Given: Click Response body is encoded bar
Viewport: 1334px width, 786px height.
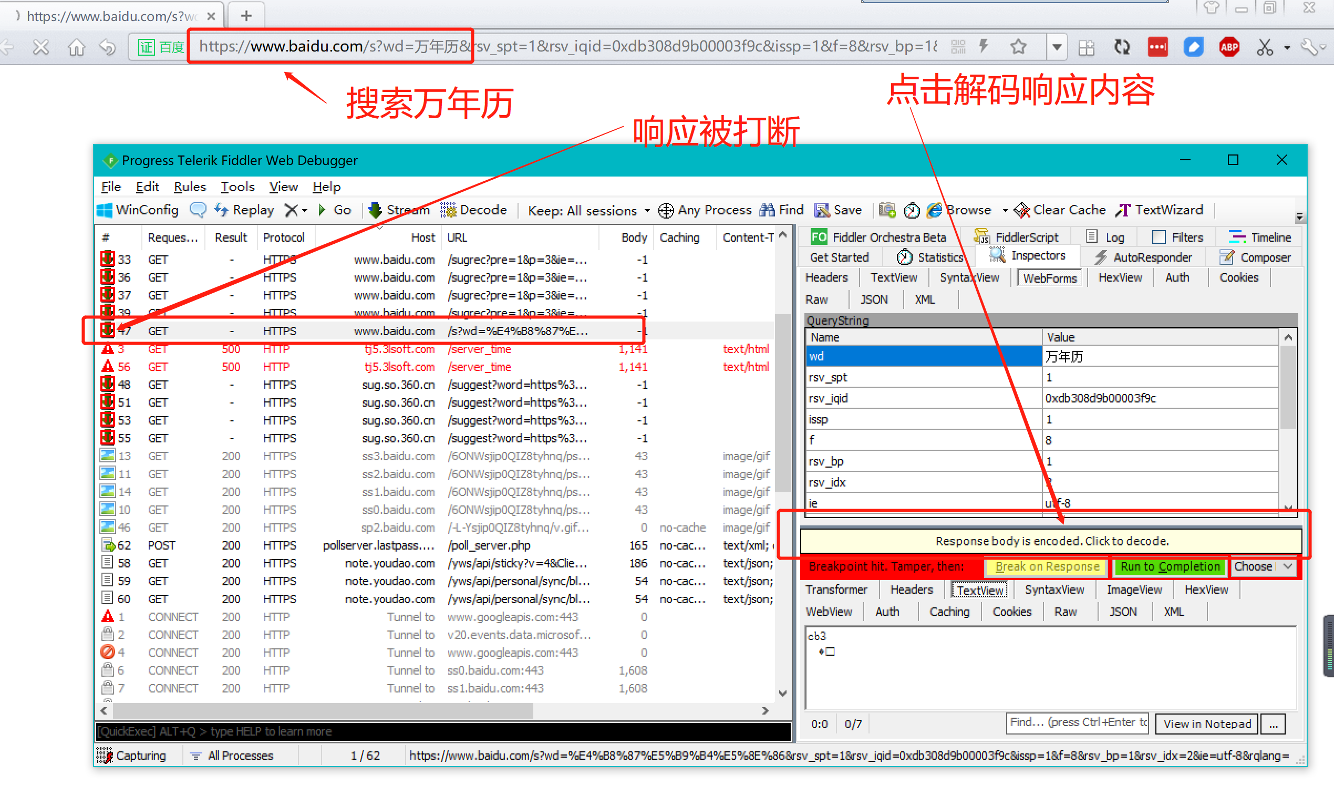Looking at the screenshot, I should (1051, 541).
